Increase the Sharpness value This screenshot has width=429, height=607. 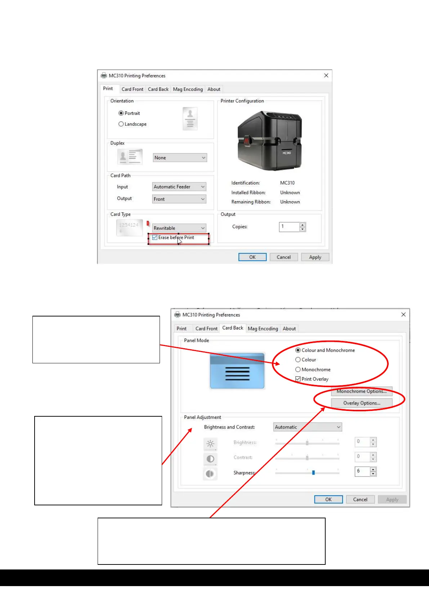tap(373, 469)
